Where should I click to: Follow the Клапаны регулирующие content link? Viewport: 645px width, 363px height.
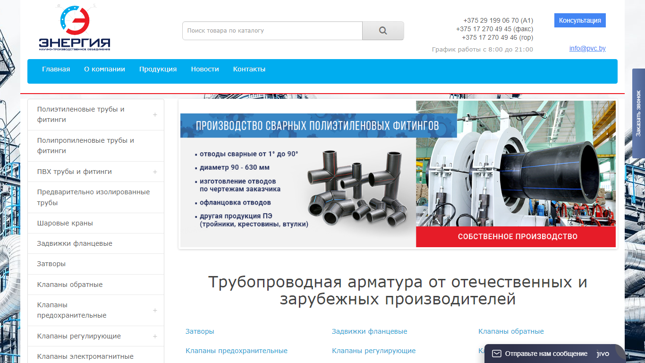tap(373, 351)
